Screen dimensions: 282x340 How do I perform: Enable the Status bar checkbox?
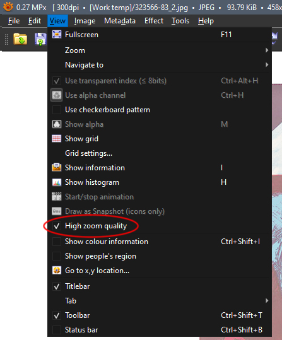point(57,330)
